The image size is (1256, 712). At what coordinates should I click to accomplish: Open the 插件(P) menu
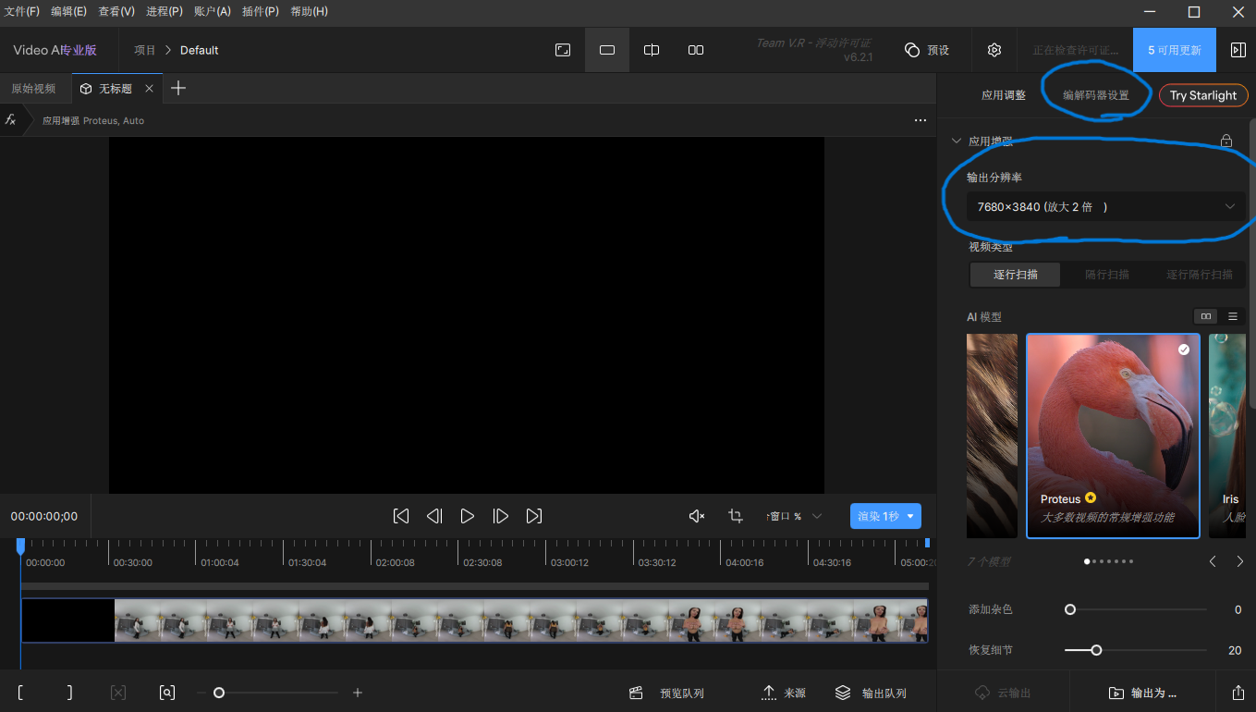[x=261, y=12]
